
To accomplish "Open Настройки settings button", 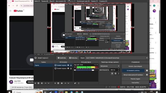I will tap(135, 83).
